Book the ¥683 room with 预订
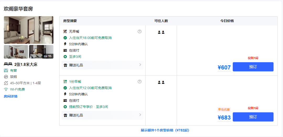283x137 pixels. pos(253,117)
